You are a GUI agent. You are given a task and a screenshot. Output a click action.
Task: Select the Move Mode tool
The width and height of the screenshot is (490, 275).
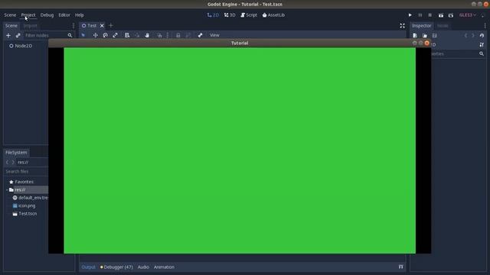[x=95, y=35]
